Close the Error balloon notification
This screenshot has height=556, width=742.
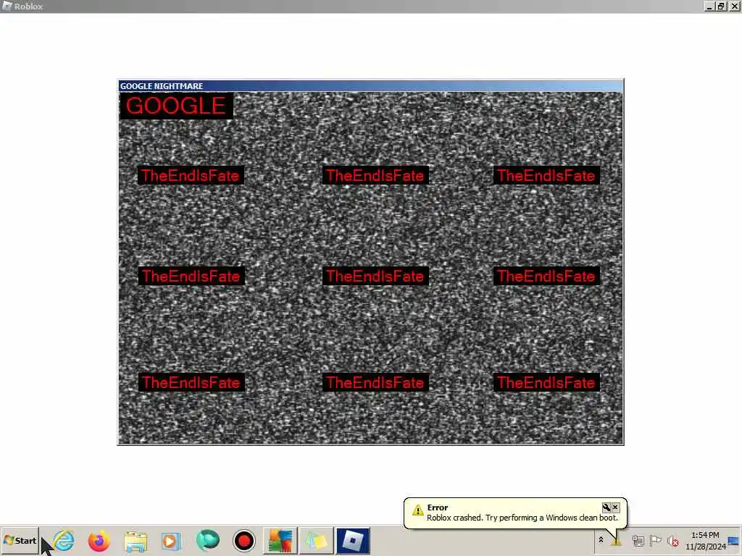(615, 507)
